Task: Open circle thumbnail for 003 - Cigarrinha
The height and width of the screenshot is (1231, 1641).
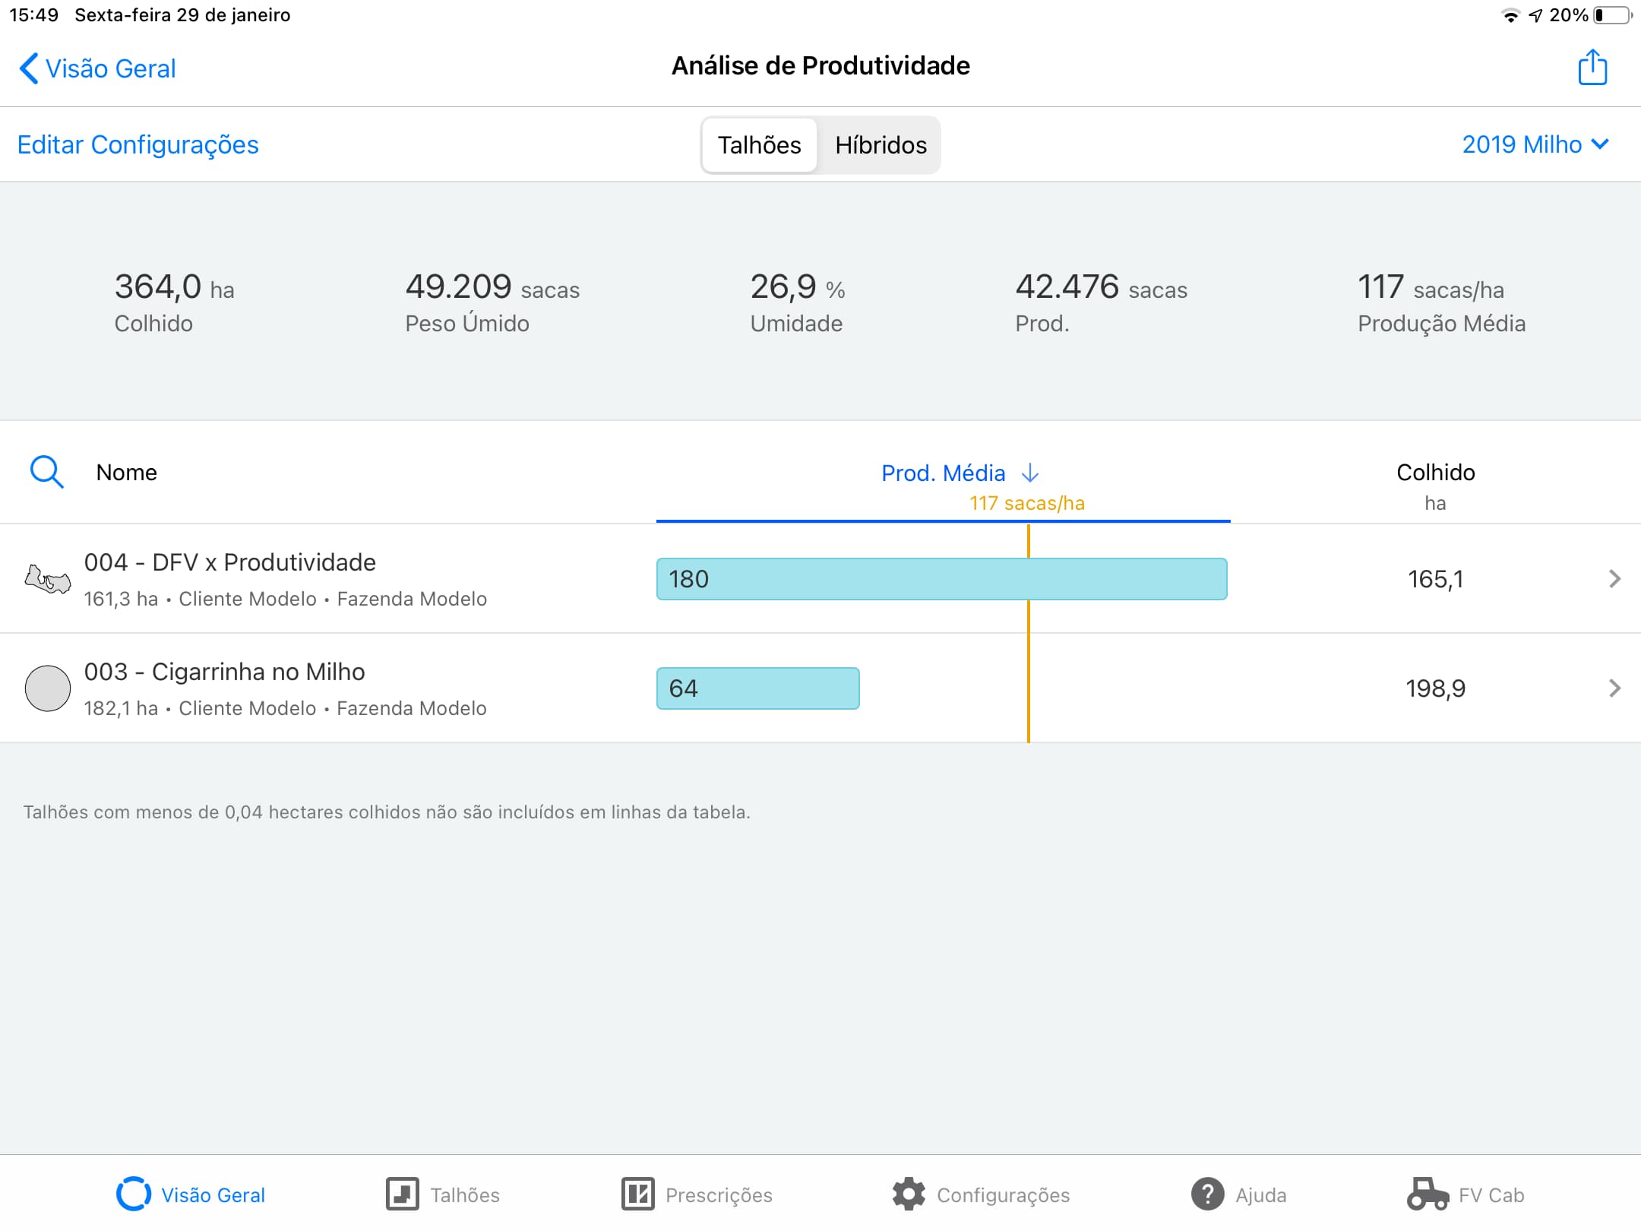Action: tap(48, 688)
